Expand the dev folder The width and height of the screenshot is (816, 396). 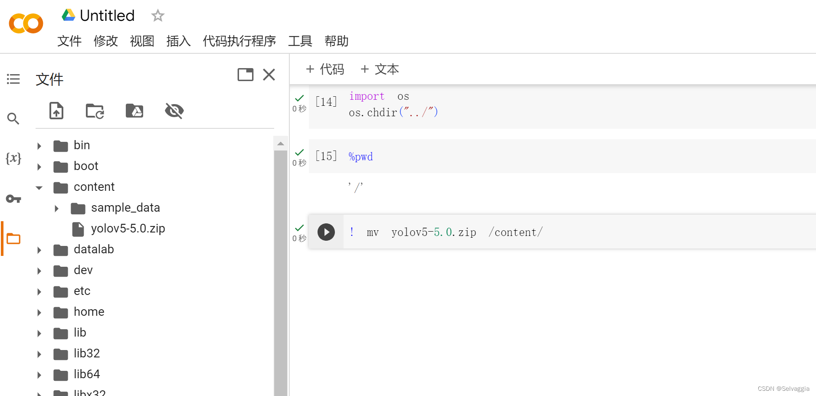tap(39, 271)
